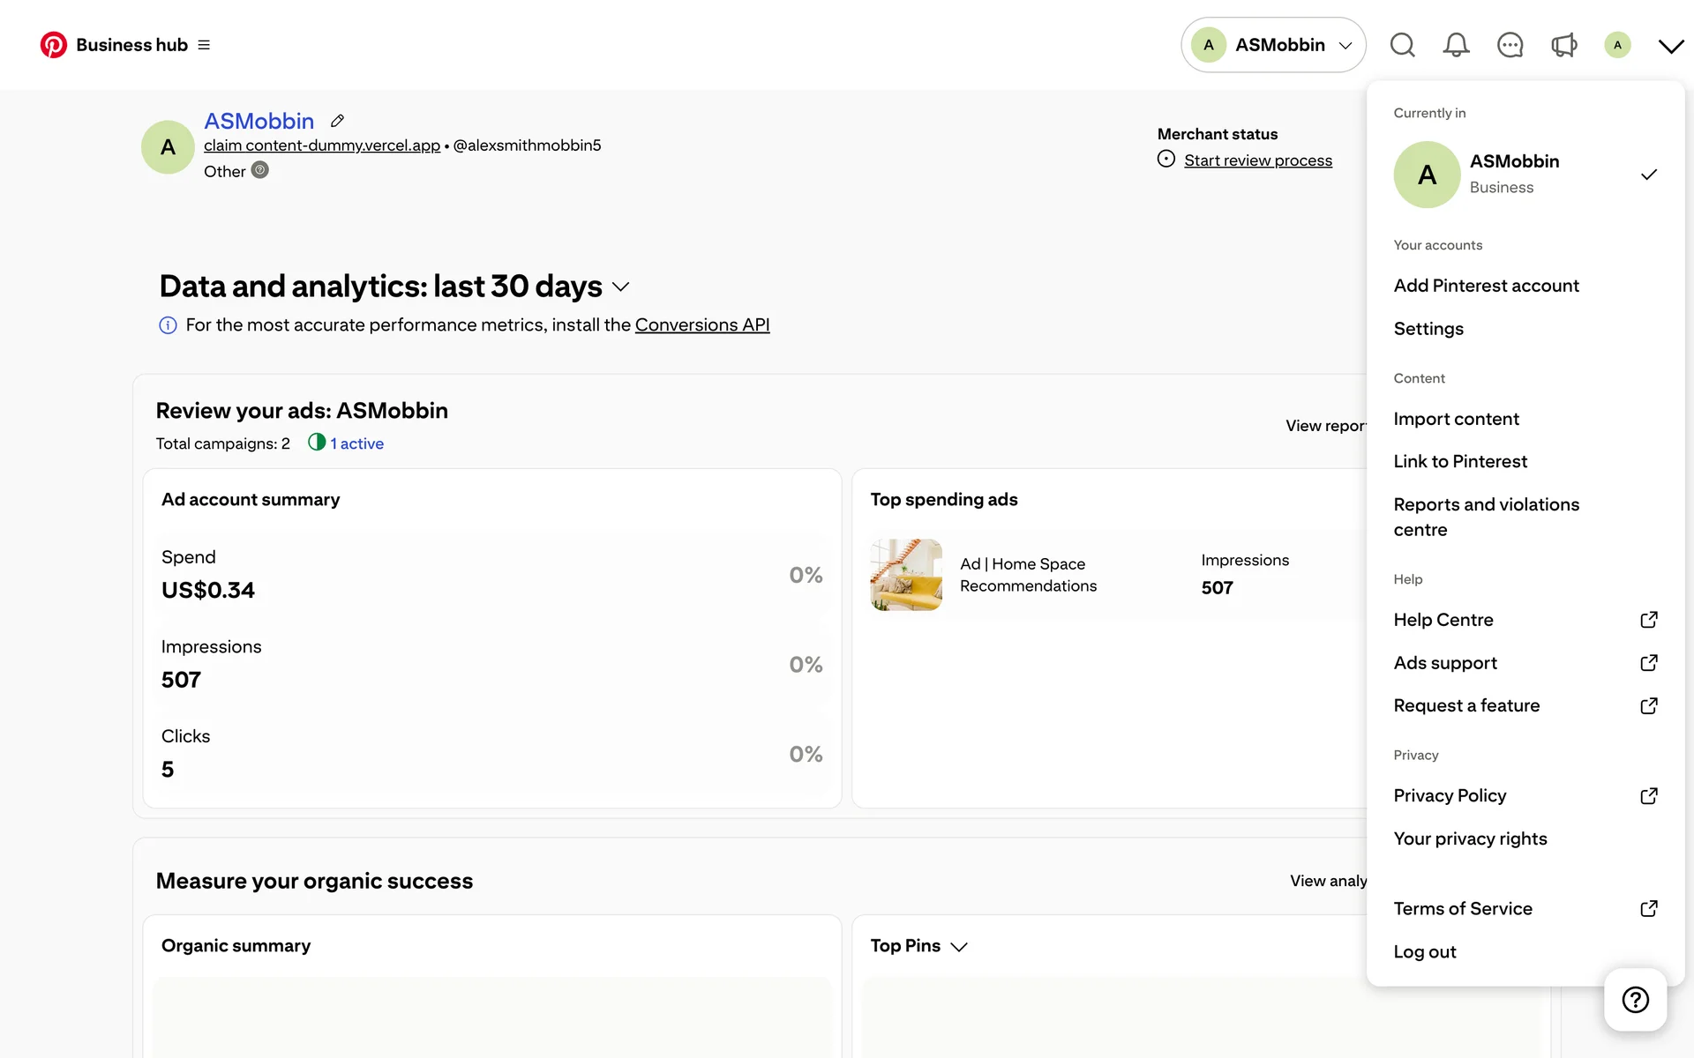Click the pencil icon beside ASMobbin name
This screenshot has width=1694, height=1058.
(337, 121)
